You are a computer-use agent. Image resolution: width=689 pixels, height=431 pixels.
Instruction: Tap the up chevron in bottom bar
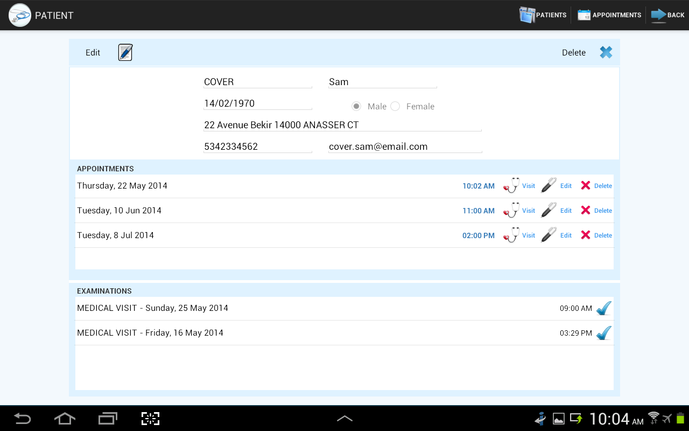point(344,418)
